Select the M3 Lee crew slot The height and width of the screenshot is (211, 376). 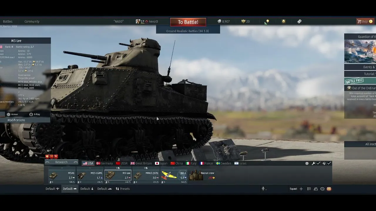click(x=118, y=177)
